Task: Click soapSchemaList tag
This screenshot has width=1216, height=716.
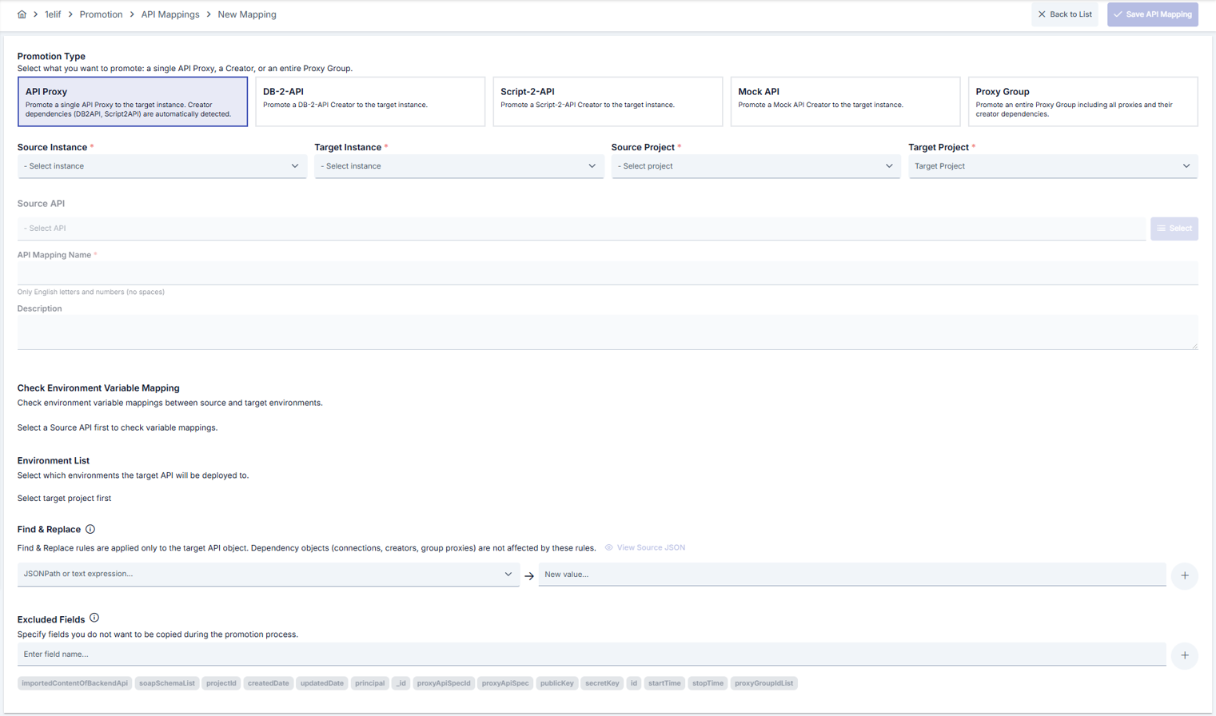Action: [167, 683]
